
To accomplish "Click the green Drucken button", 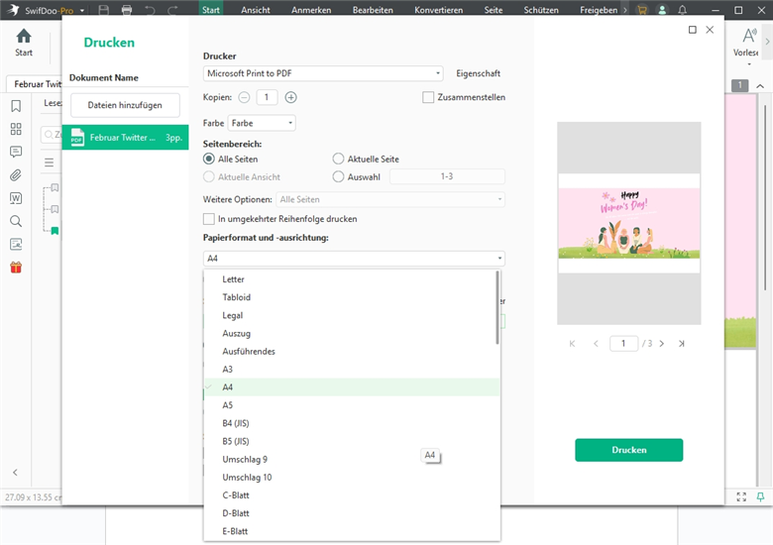I will point(629,450).
